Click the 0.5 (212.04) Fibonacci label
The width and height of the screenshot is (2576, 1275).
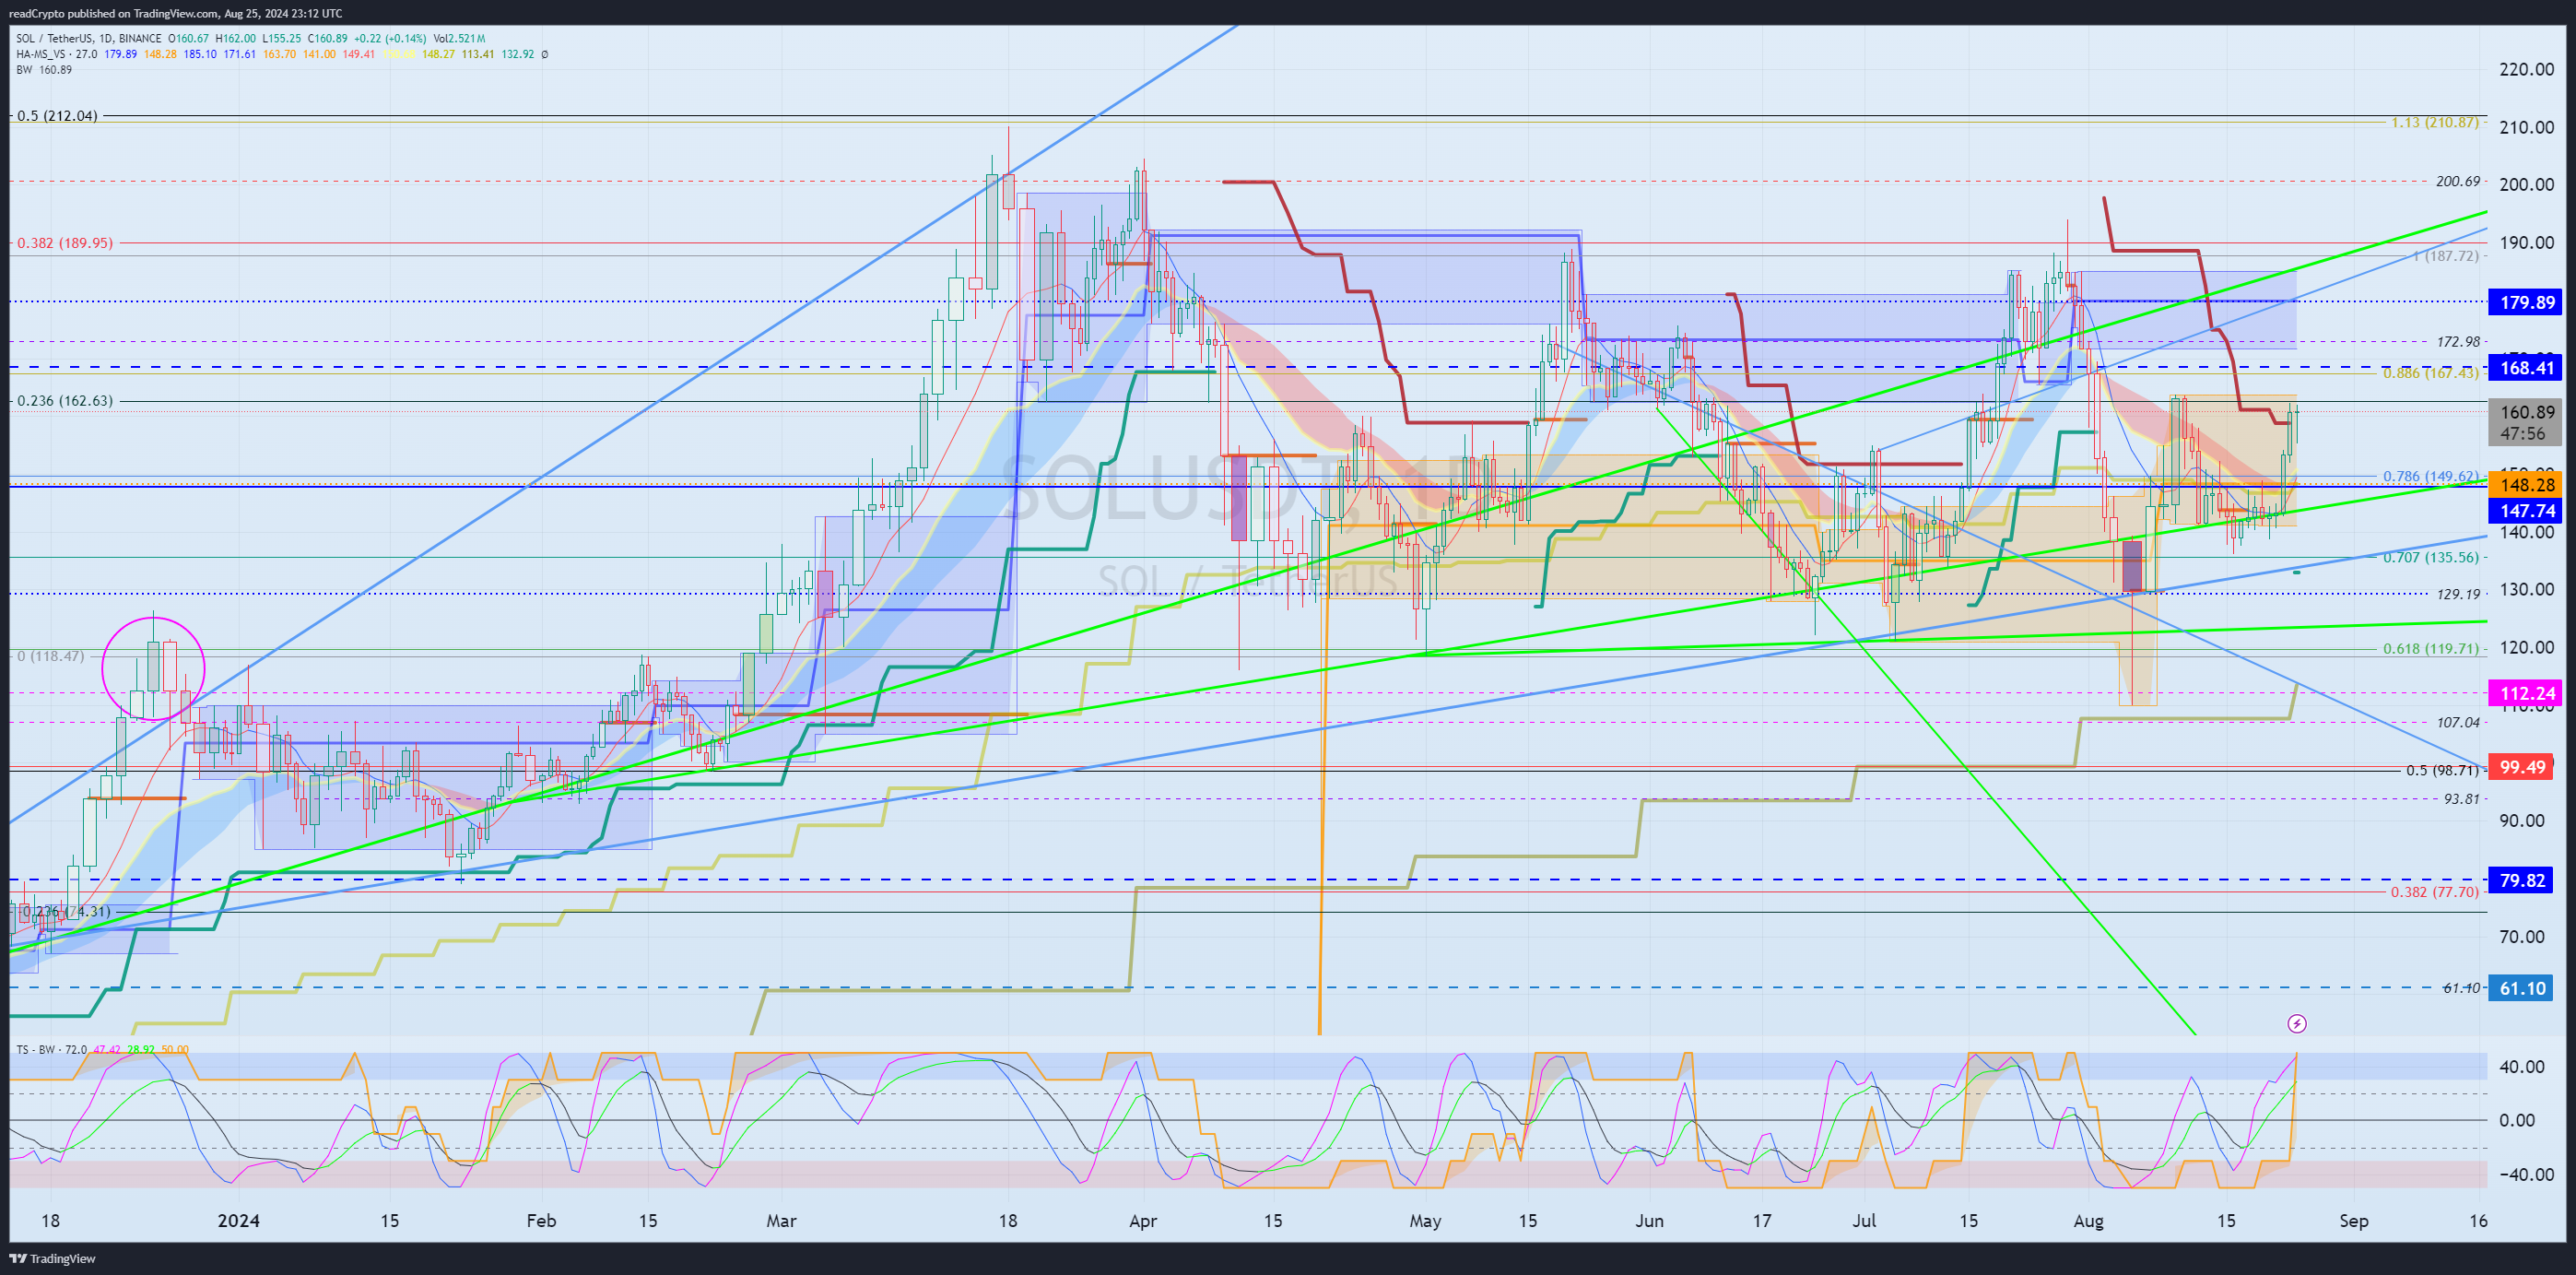coord(57,116)
